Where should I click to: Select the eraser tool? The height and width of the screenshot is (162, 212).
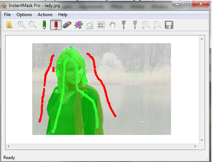tap(67, 25)
